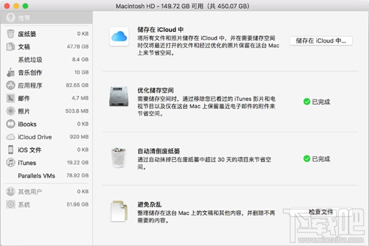This screenshot has height=246, width=369.
Task: Click the 4.7 MB mail size value
Action: pyautogui.click(x=80, y=98)
